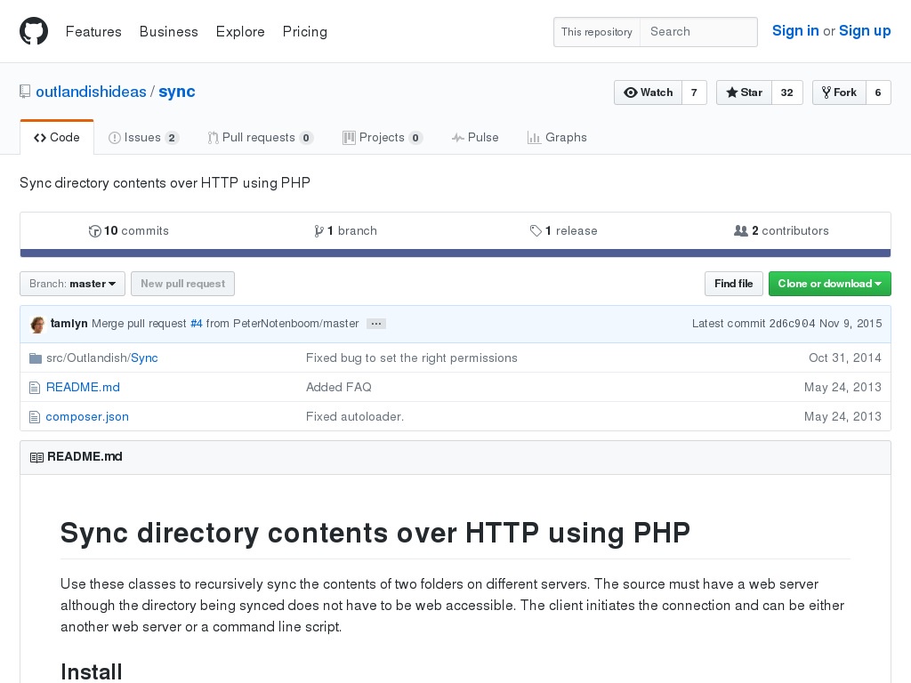Click tamlyn's avatar in the latest commit bar
The height and width of the screenshot is (683, 911).
click(37, 324)
